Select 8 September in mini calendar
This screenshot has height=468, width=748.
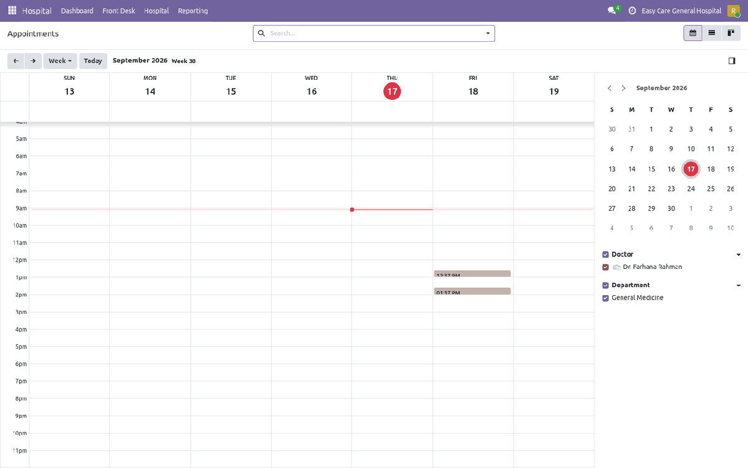651,149
